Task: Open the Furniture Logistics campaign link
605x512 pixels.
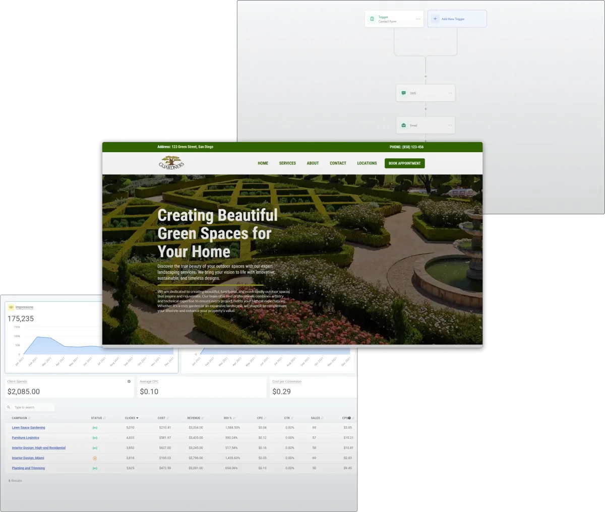Action: point(25,437)
